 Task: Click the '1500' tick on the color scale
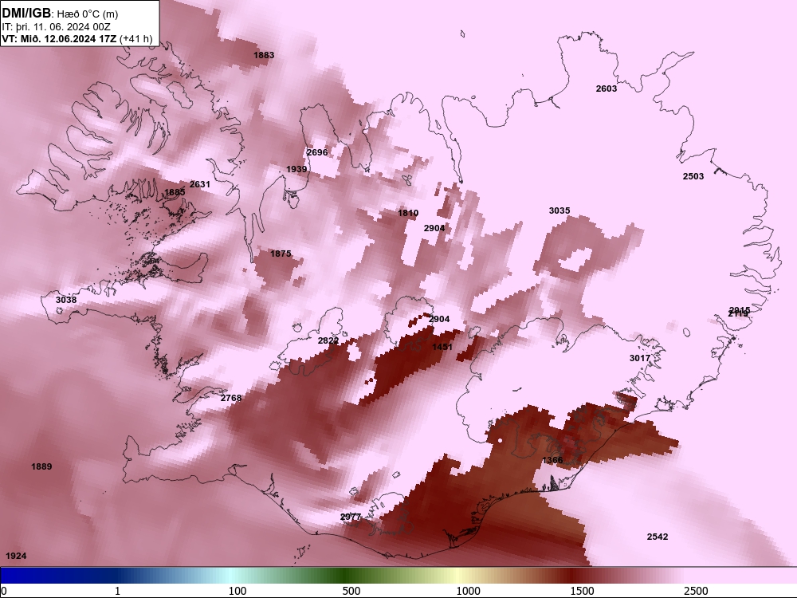tap(582, 591)
